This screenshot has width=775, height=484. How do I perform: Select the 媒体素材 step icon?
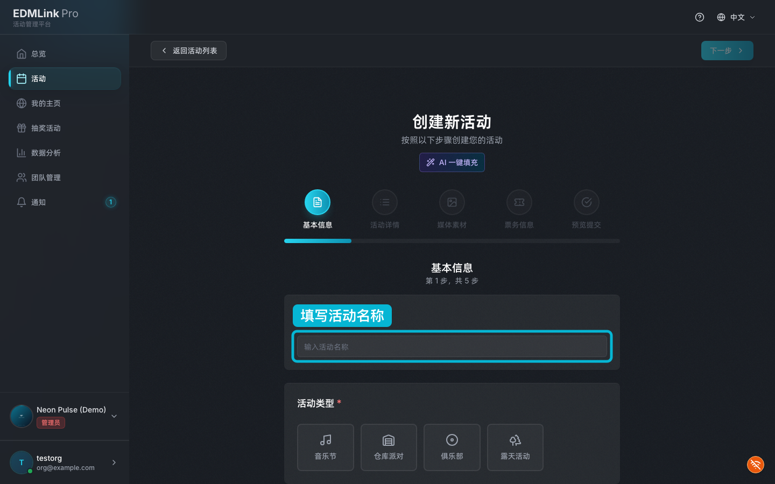coord(452,202)
